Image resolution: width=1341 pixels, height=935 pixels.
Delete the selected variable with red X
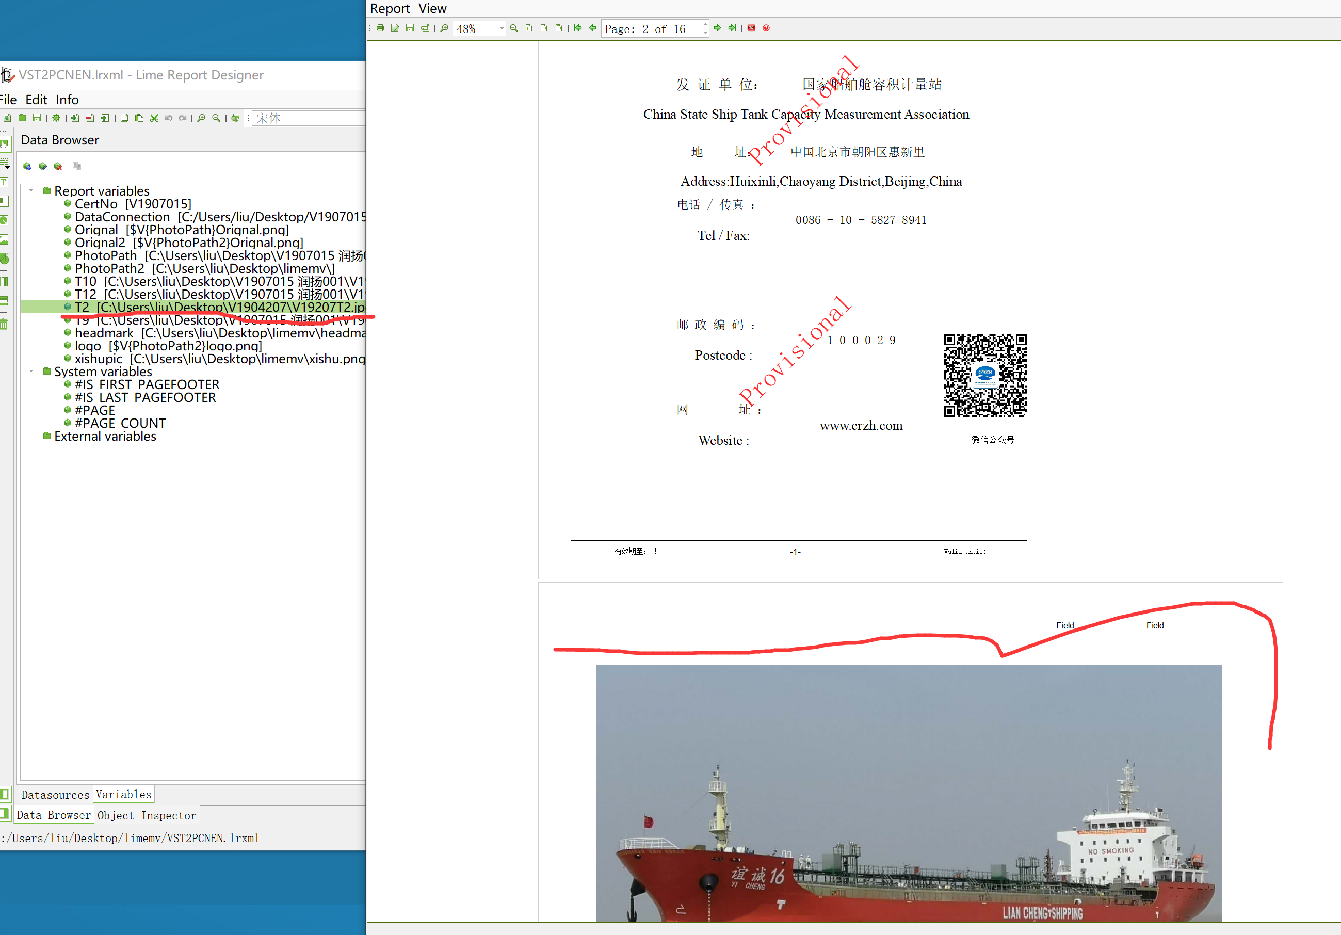tap(58, 167)
